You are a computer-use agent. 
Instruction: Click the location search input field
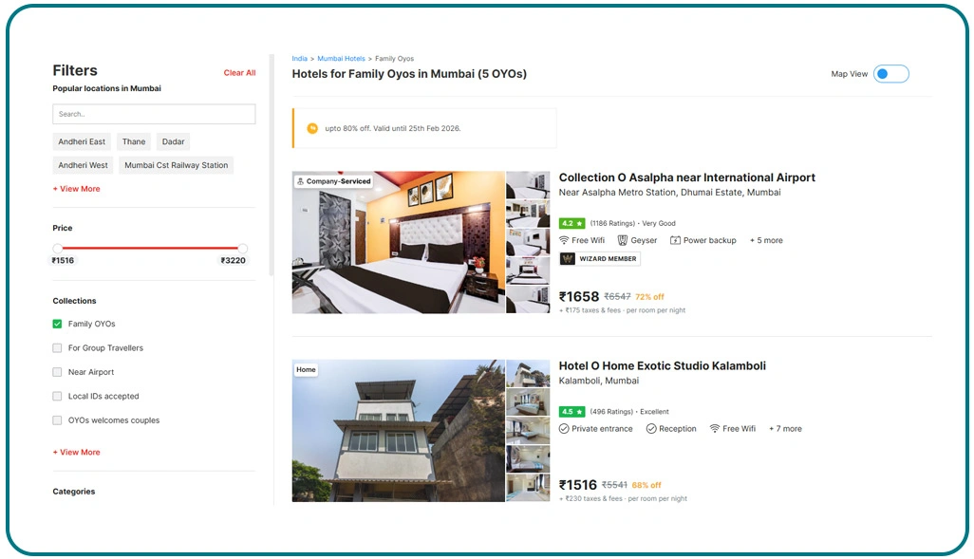coord(154,113)
